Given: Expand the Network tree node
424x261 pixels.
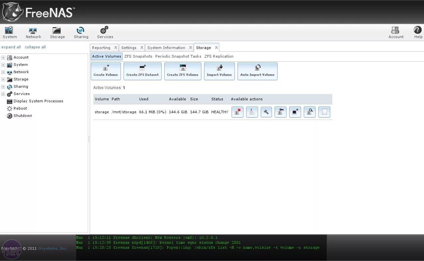Looking at the screenshot, I should tap(3, 72).
